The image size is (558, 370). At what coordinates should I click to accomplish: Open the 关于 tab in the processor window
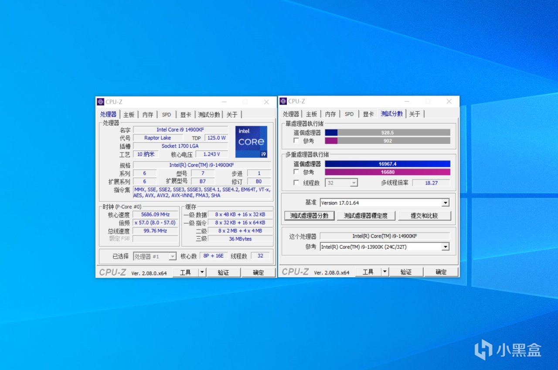pyautogui.click(x=232, y=115)
